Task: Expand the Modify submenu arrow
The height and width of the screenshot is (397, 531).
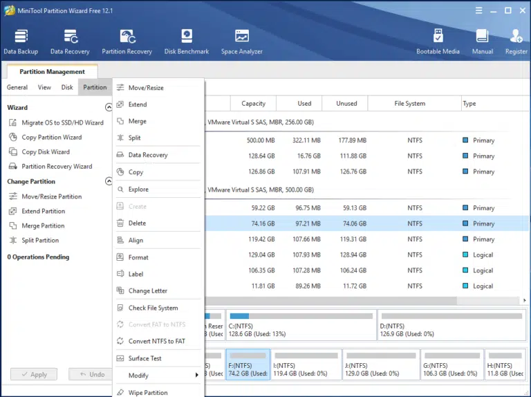Action: (196, 375)
